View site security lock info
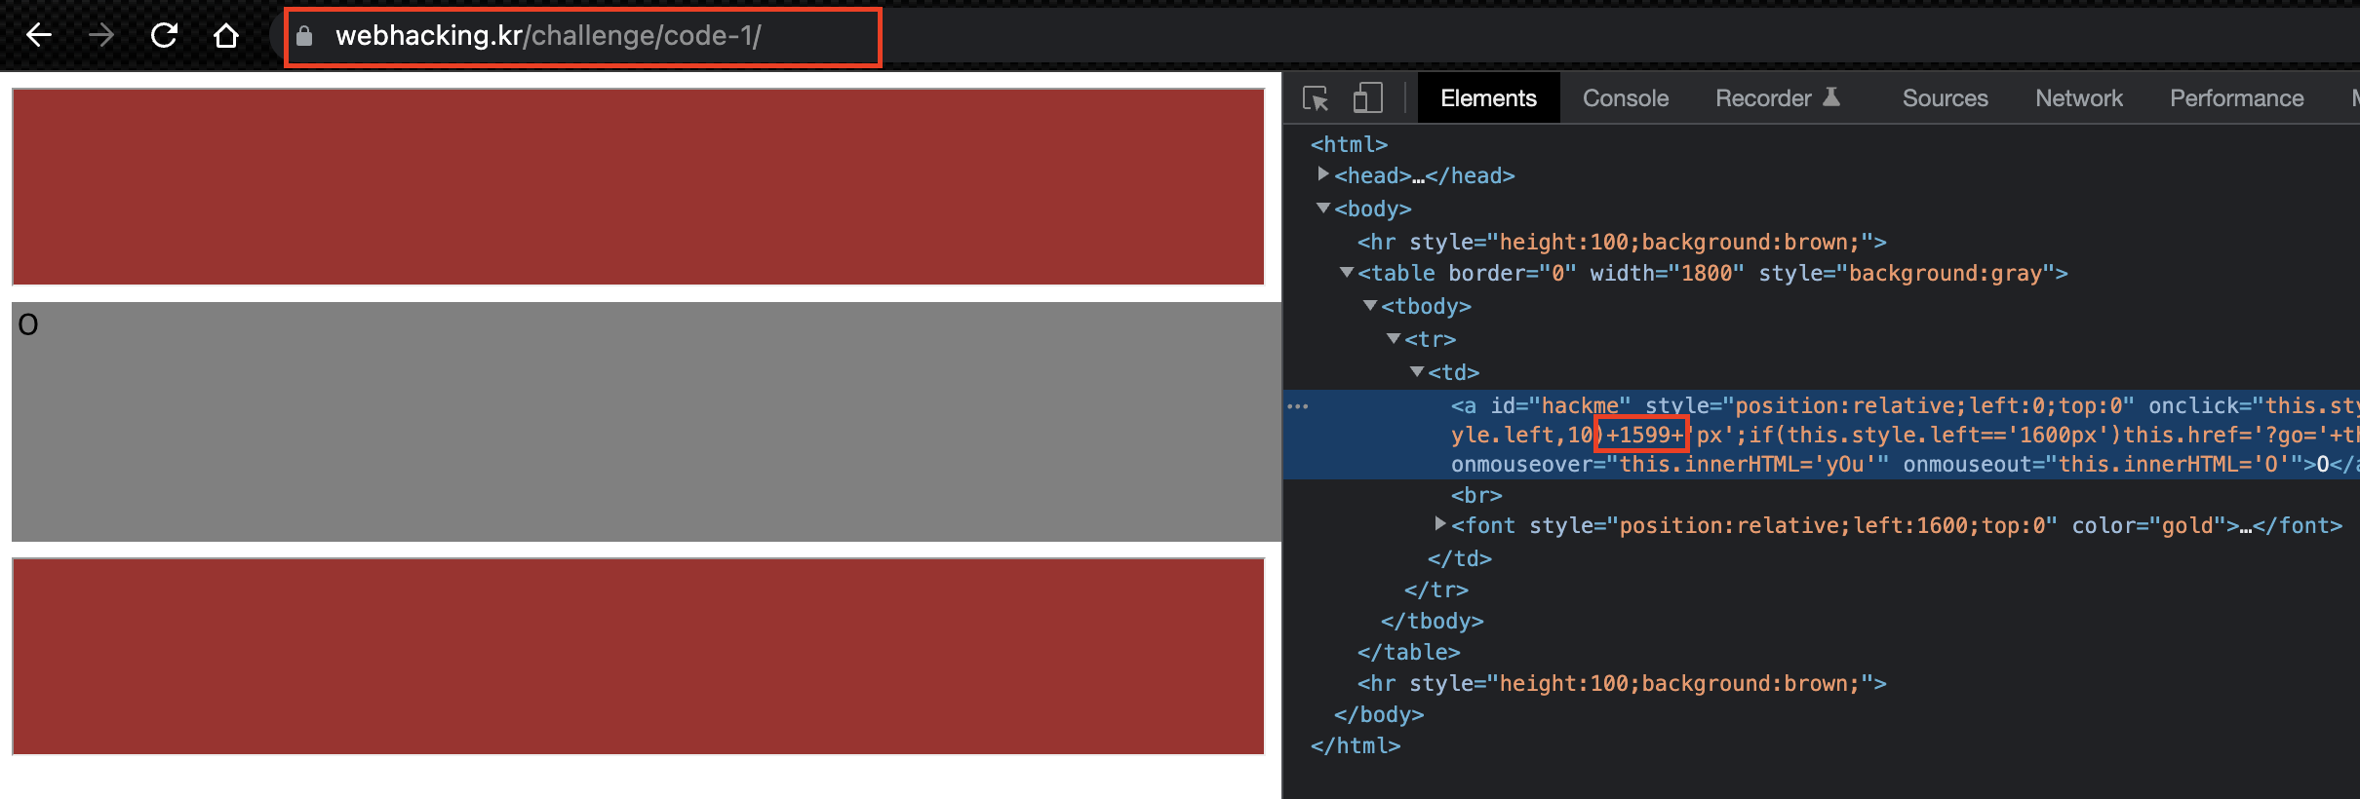The image size is (2360, 799). point(304,36)
